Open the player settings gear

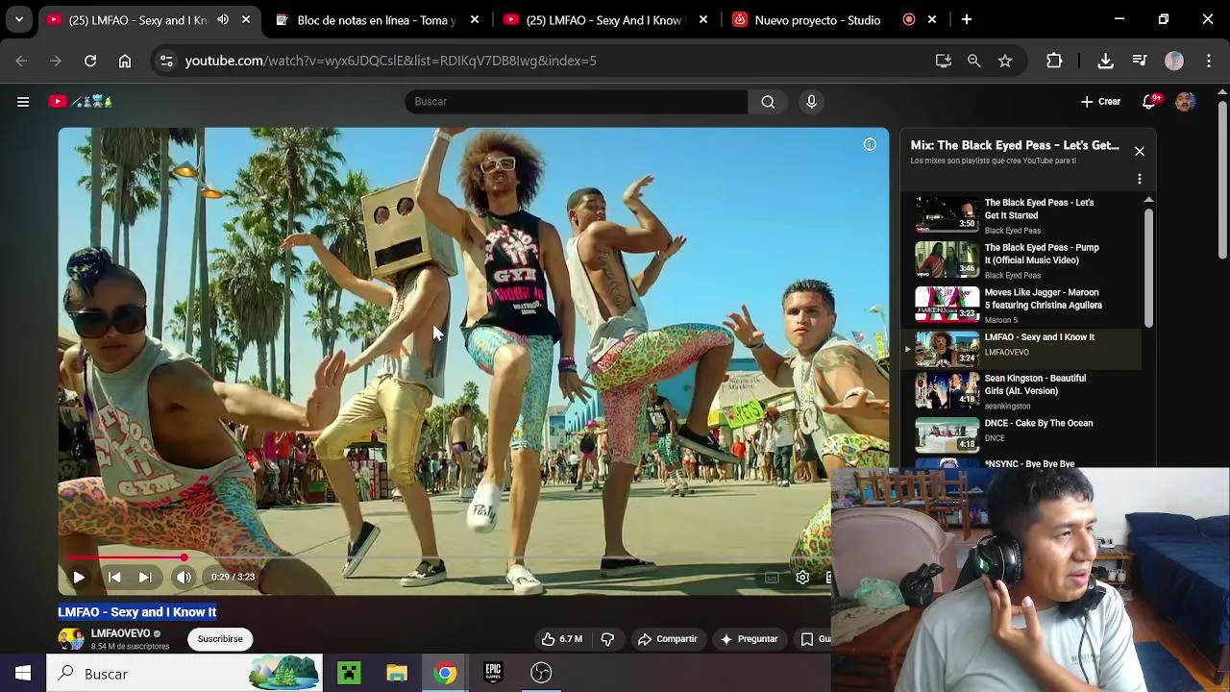click(802, 577)
